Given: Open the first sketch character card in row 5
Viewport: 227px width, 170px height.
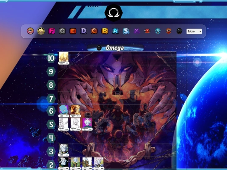Looking at the screenshot, I should point(64,124).
